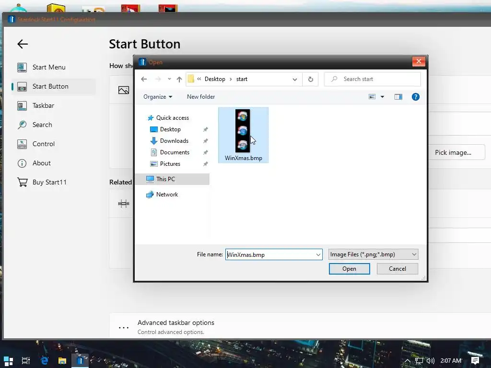The width and height of the screenshot is (491, 368).
Task: Click the three-dots icon beside Advanced taskbar options
Action: pos(124,328)
